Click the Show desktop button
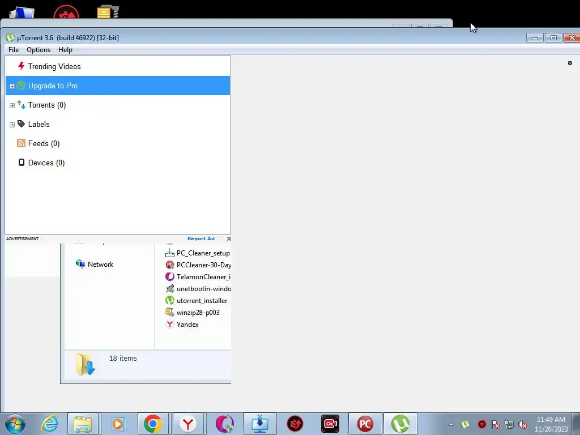 (576, 424)
